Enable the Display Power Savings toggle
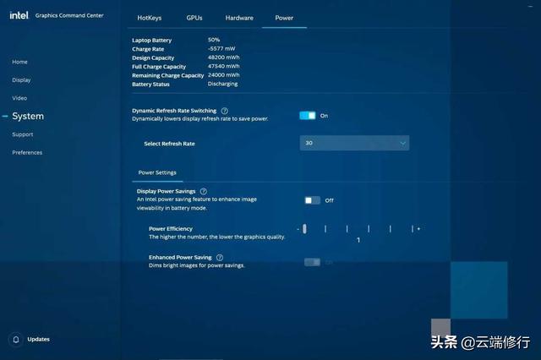Screen dimensions: 541x360 pos(313,200)
